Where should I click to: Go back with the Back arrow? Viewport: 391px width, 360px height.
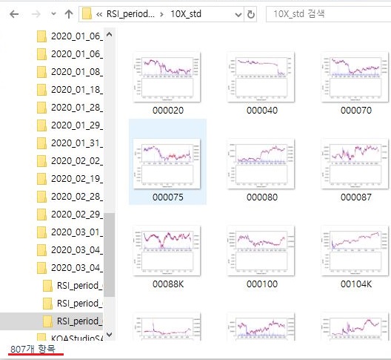pos(14,14)
